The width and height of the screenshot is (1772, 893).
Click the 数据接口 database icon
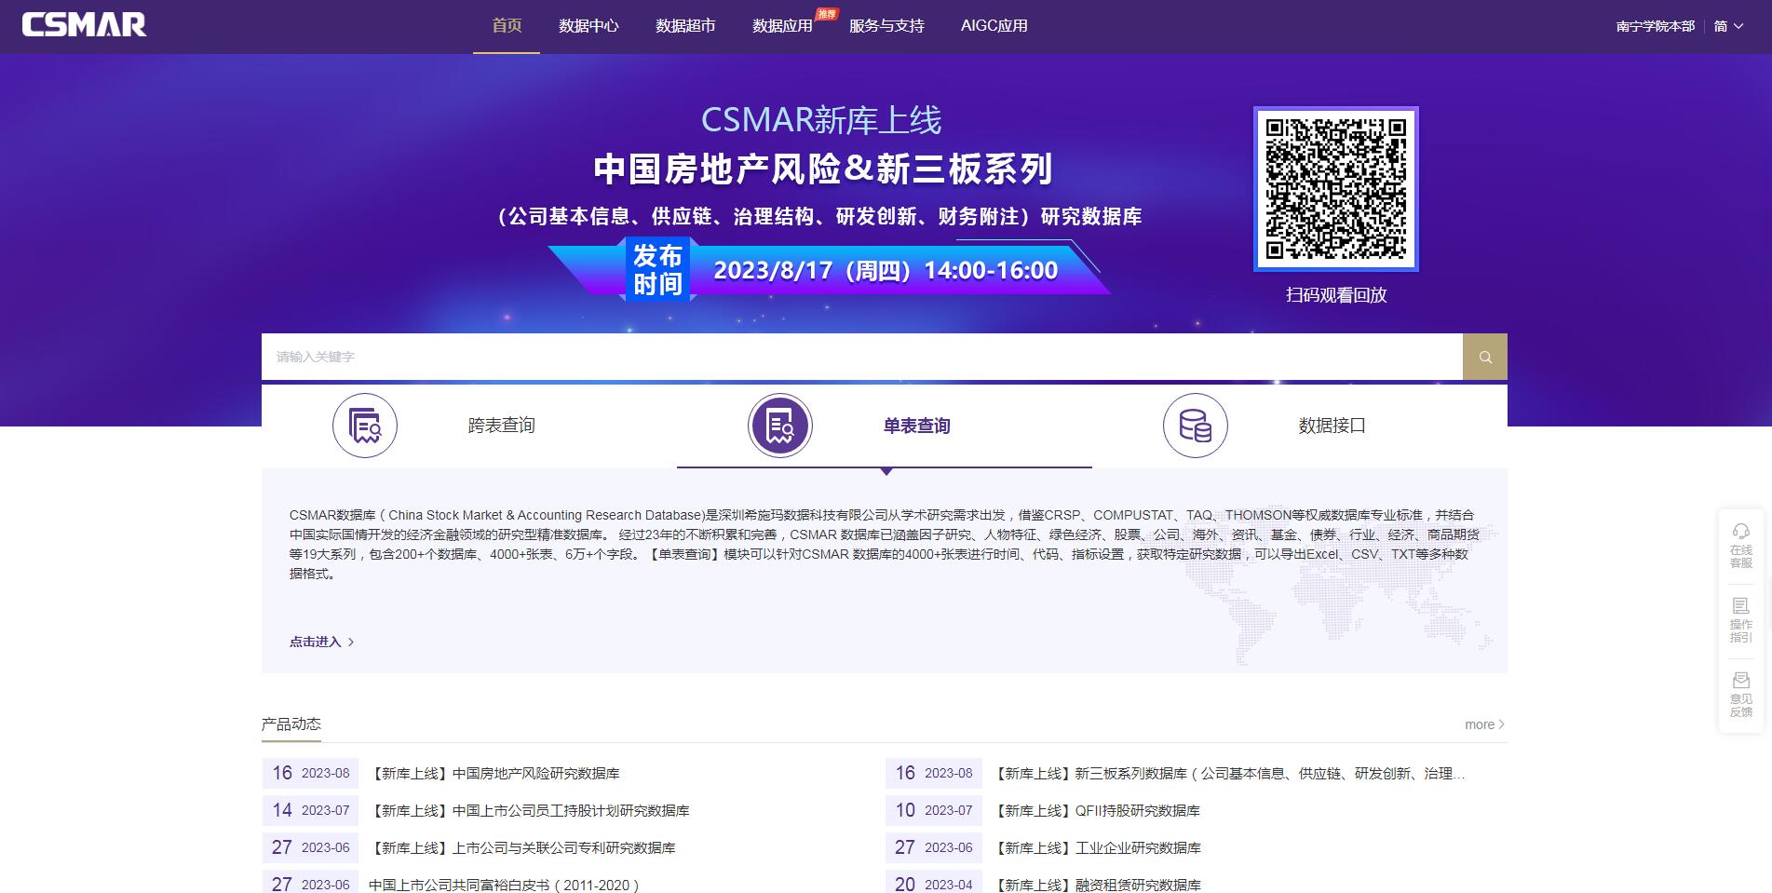[x=1195, y=426]
